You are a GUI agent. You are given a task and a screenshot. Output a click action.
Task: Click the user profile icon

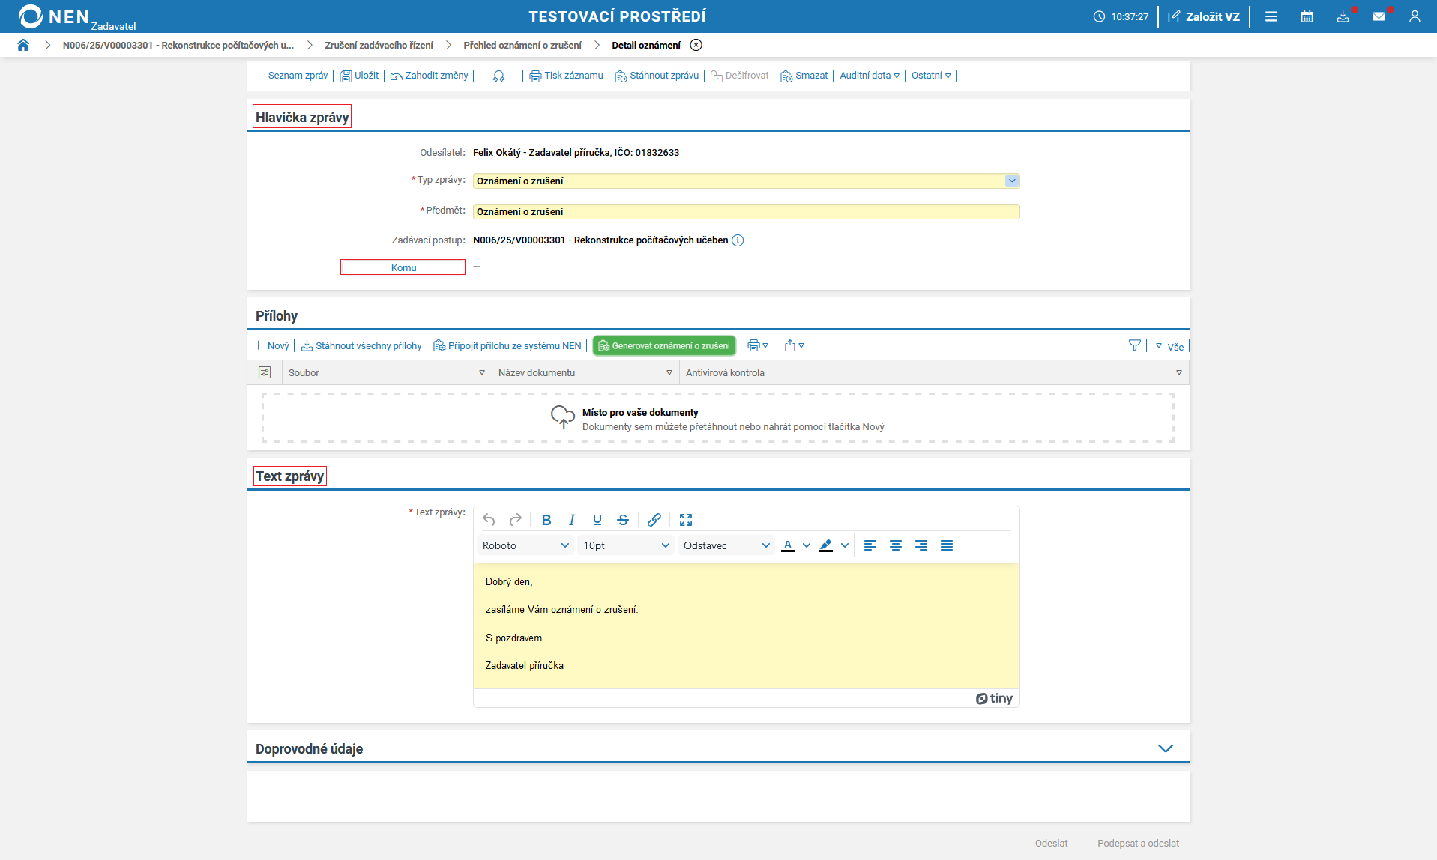coord(1415,16)
